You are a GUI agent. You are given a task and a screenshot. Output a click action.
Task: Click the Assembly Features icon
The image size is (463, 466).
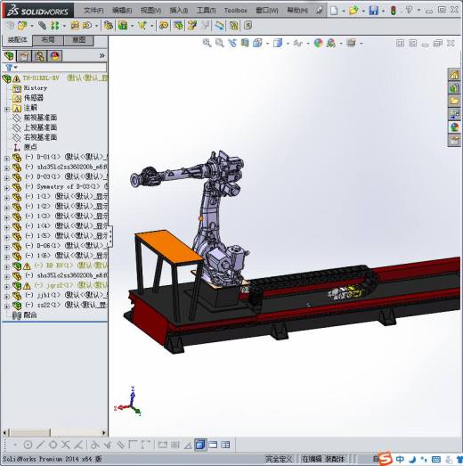(122, 26)
